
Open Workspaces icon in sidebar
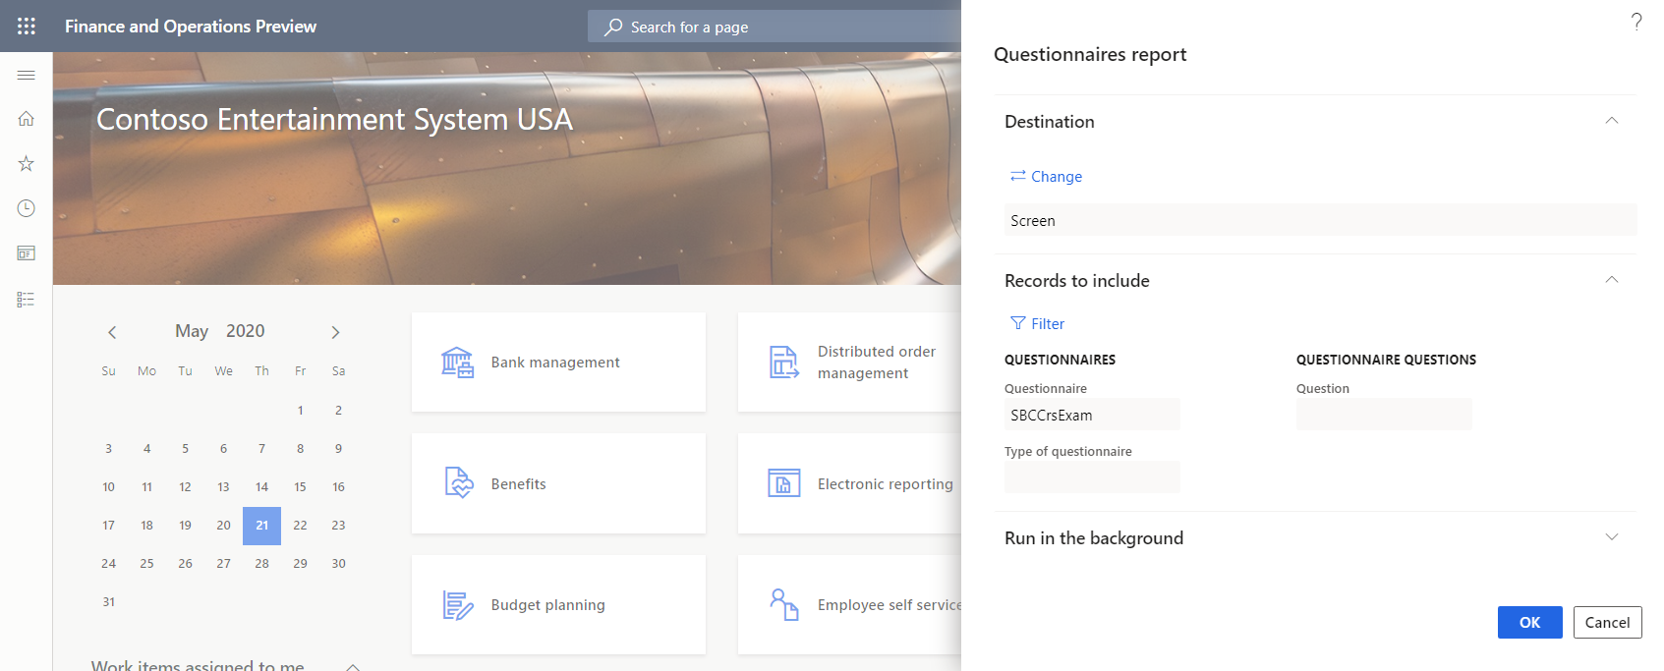click(27, 253)
